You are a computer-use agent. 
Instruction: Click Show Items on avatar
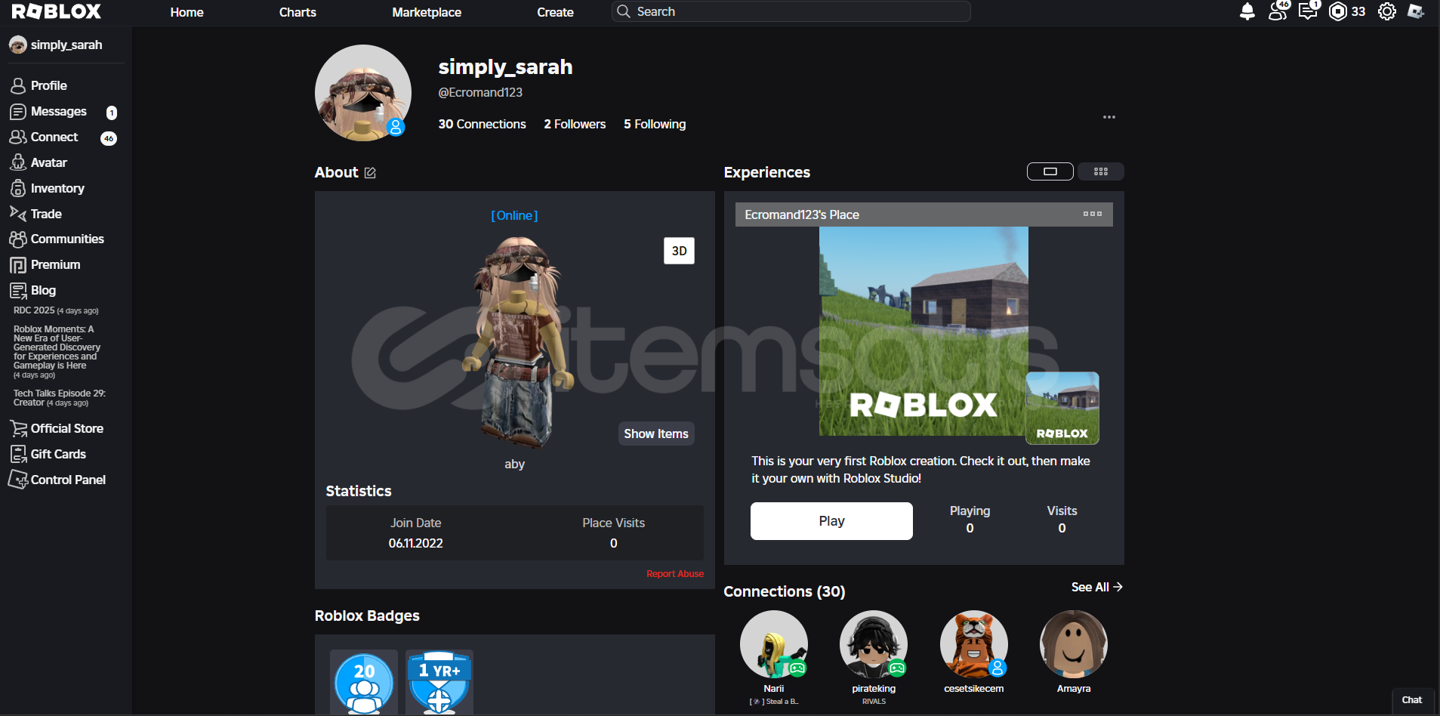pos(656,434)
